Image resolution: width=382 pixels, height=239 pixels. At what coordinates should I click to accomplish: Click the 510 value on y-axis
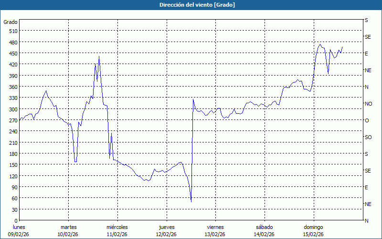12,31
